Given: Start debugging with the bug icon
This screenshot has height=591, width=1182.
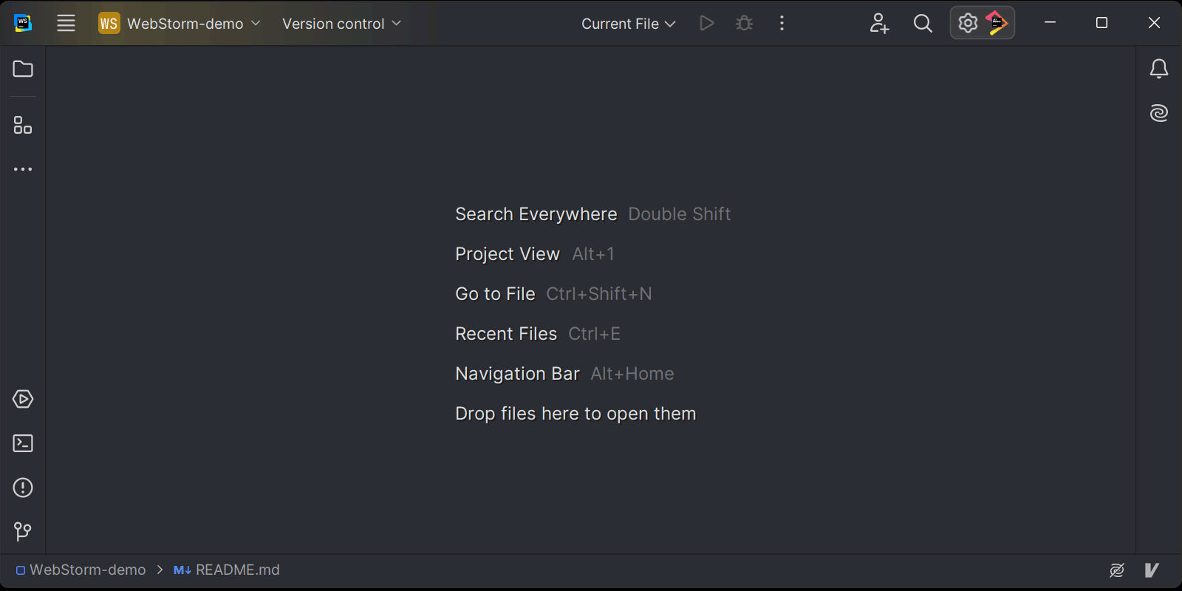Looking at the screenshot, I should coord(743,23).
